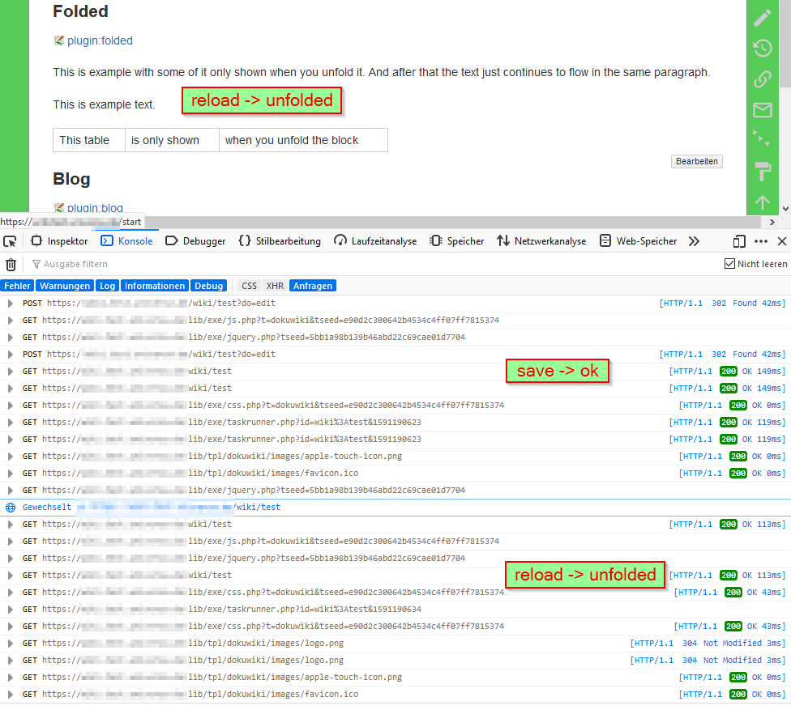Enable the XHR request filter
The image size is (791, 710).
[x=275, y=285]
